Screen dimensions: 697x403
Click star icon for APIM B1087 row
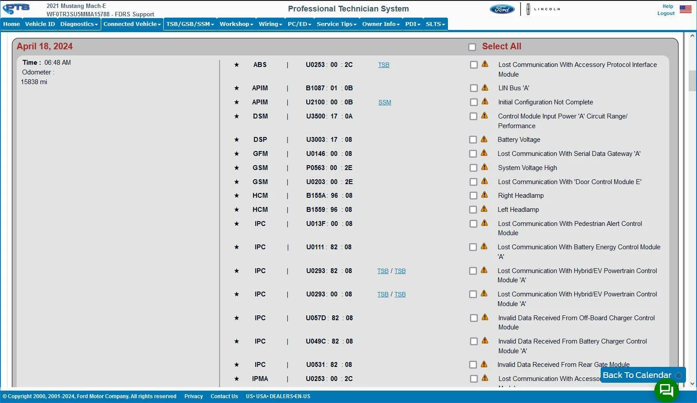[x=237, y=88]
